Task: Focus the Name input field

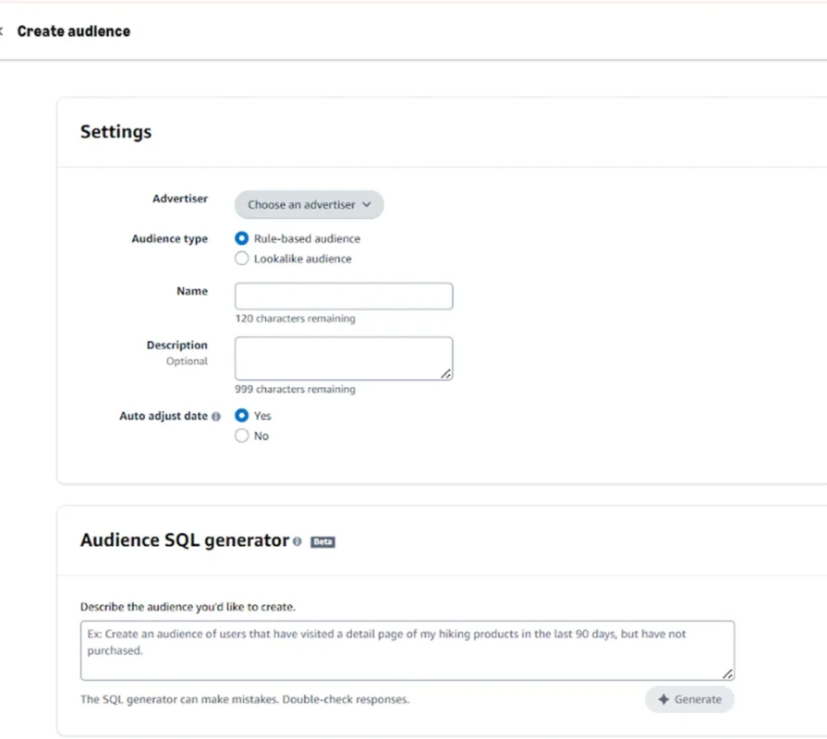Action: tap(343, 296)
